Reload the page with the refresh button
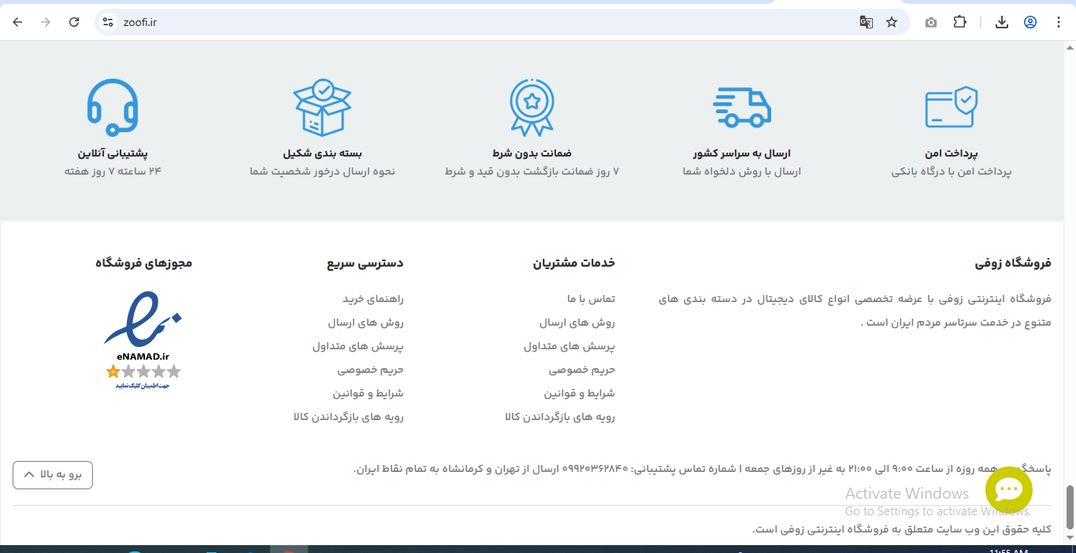 74,22
